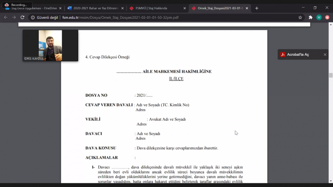
Task: Switch to the 'FSMVÜ | Staj Hakkında' tab
Action: pos(154,8)
